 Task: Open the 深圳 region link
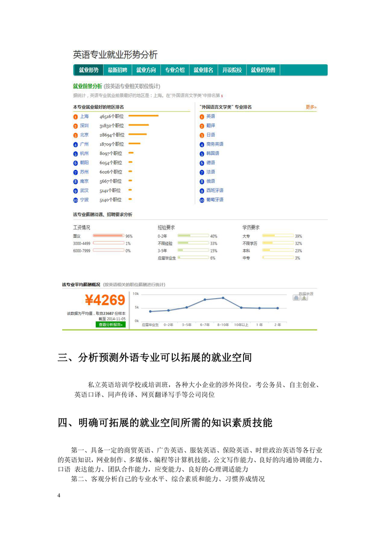84,126
